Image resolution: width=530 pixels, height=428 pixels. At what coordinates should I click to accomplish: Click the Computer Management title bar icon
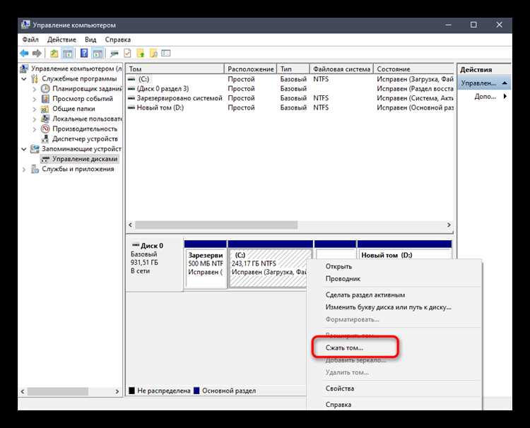[25, 25]
